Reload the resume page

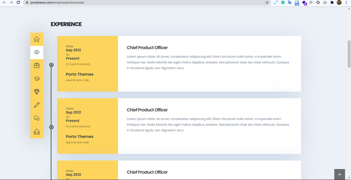pyautogui.click(x=18, y=2)
